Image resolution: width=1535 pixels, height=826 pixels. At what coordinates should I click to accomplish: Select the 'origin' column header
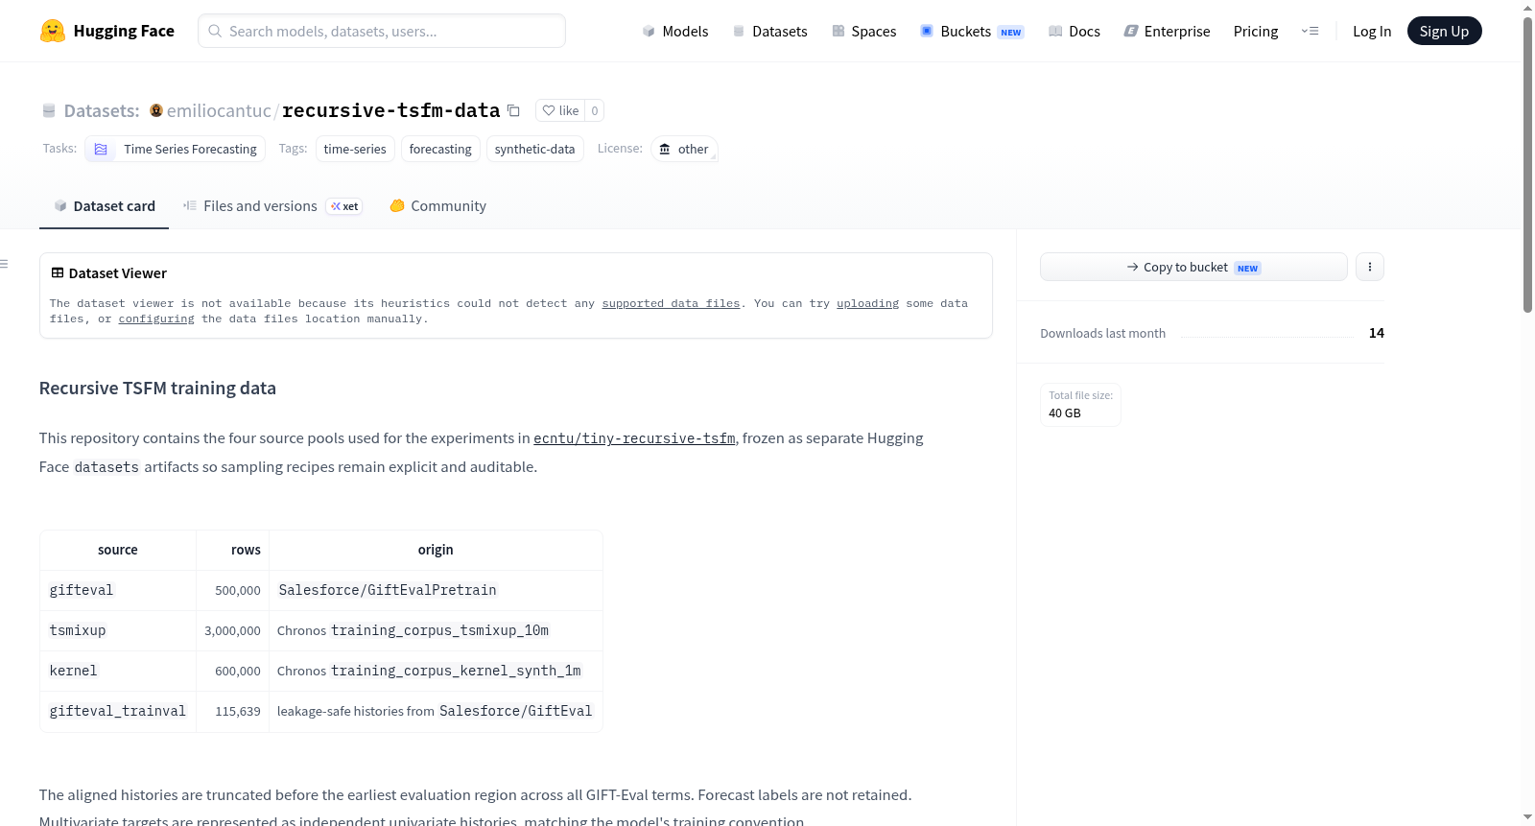[436, 550]
